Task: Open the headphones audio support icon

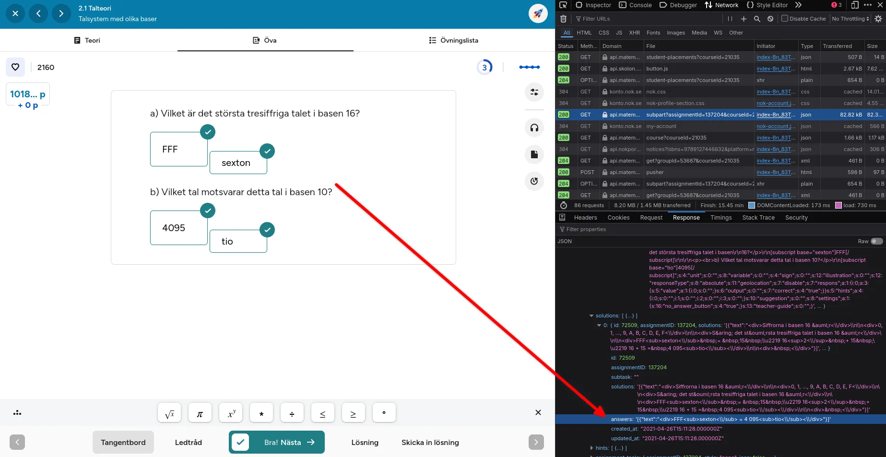Action: pos(534,128)
